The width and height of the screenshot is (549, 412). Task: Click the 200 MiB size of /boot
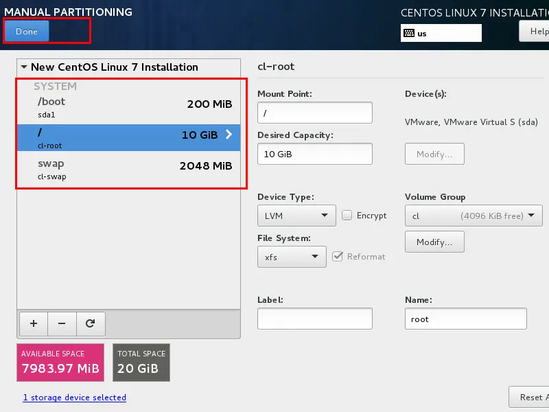pyautogui.click(x=209, y=104)
